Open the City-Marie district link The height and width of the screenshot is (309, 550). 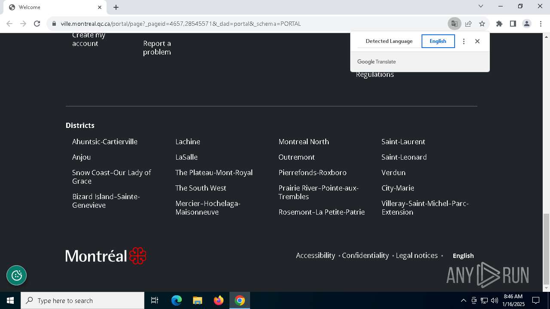[398, 188]
